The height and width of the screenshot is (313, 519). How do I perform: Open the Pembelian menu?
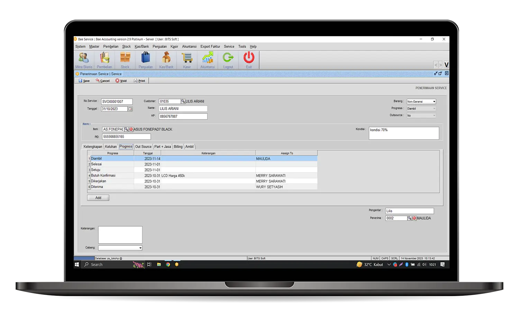coord(111,47)
